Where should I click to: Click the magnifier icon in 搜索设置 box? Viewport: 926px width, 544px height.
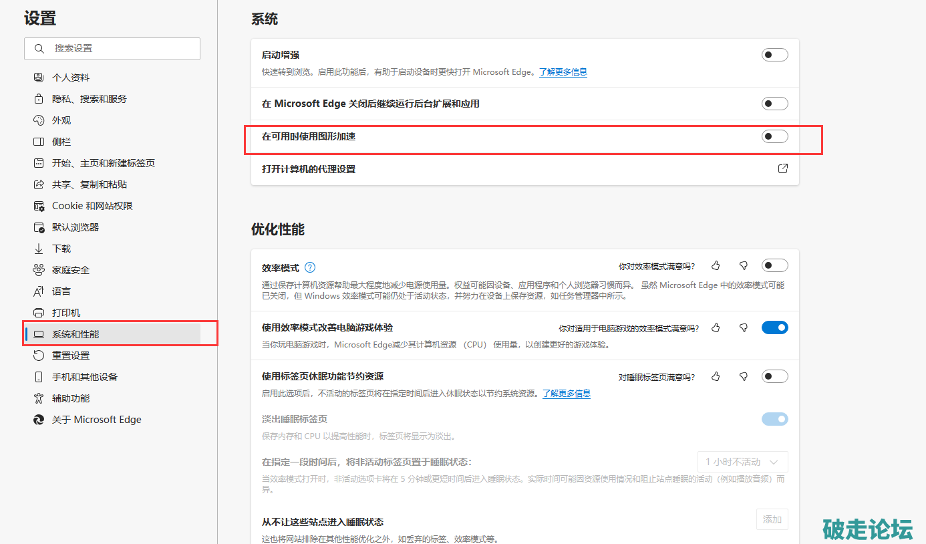tap(39, 49)
